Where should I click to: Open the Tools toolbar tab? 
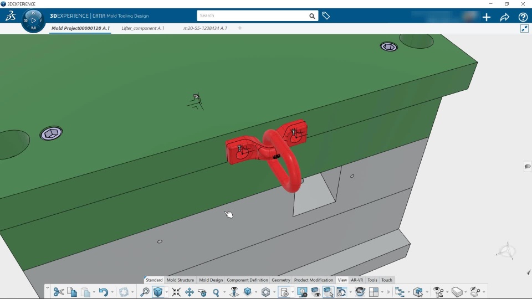click(372, 280)
